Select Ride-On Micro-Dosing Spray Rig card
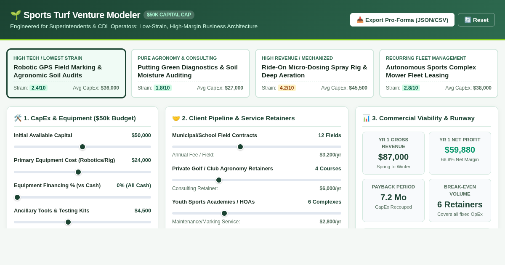 [314, 74]
